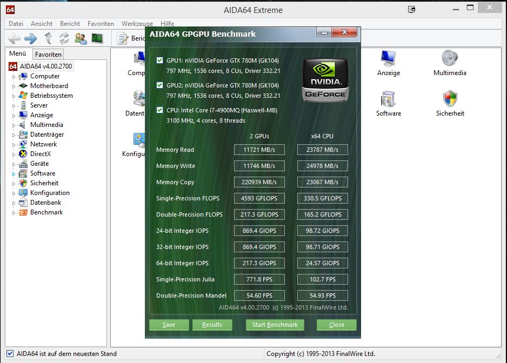Expand the Software tree node
The width and height of the screenshot is (507, 363).
pyautogui.click(x=14, y=174)
